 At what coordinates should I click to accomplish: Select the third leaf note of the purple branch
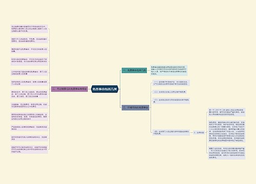[x=29, y=50]
